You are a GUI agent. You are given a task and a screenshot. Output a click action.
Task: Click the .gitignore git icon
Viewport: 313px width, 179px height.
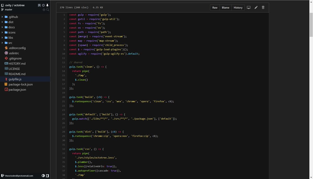click(6, 58)
